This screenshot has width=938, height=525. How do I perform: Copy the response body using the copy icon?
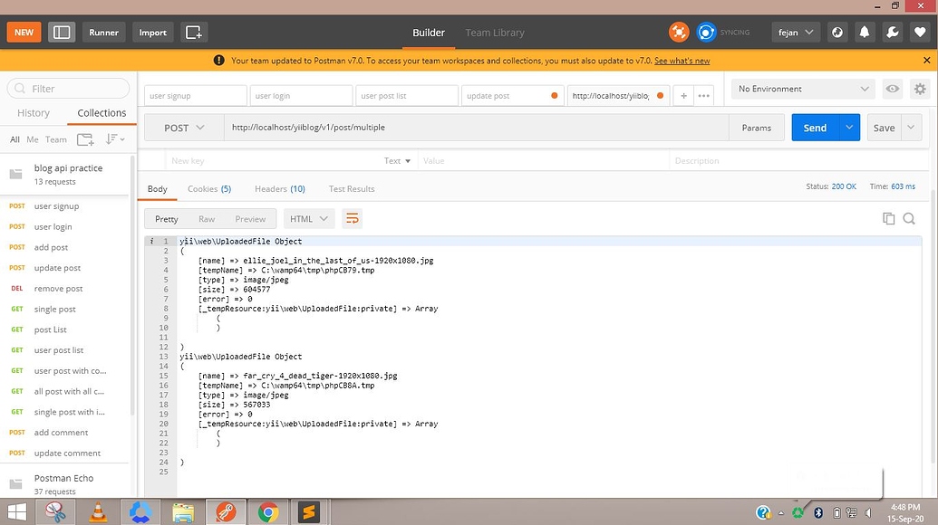[888, 218]
